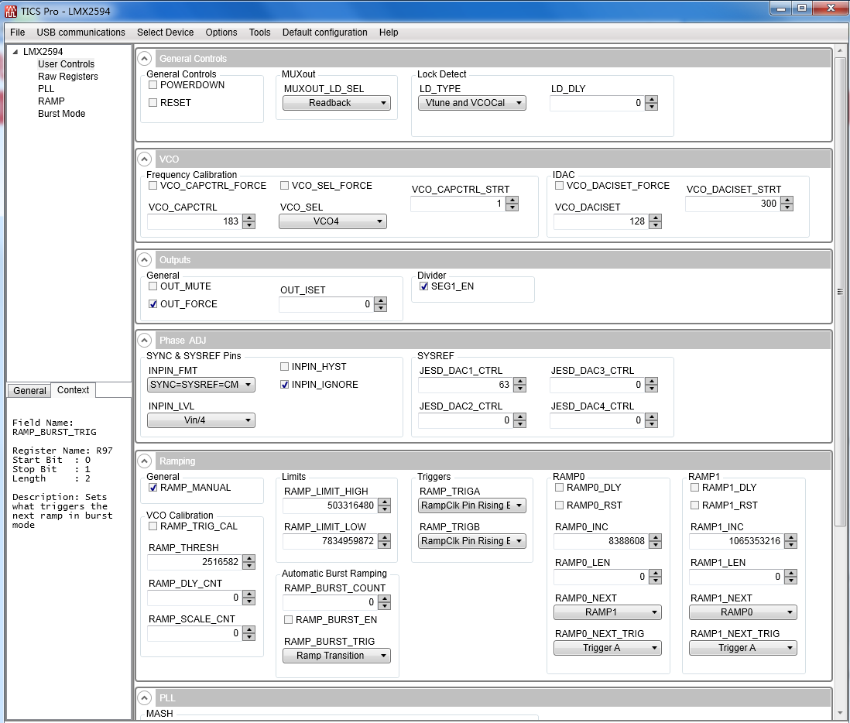Tick the RAMP_BURST_EN checkbox
Screen dimensions: 850x723
[289, 619]
